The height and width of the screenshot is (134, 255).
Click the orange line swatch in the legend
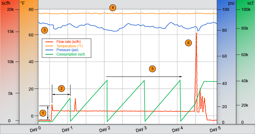(x=49, y=46)
